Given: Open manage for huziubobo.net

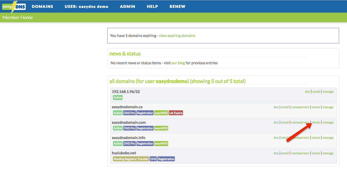Looking at the screenshot, I should pyautogui.click(x=328, y=153).
